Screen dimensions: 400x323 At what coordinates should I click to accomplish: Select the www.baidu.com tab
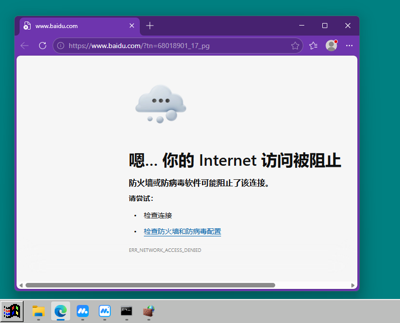[80, 26]
